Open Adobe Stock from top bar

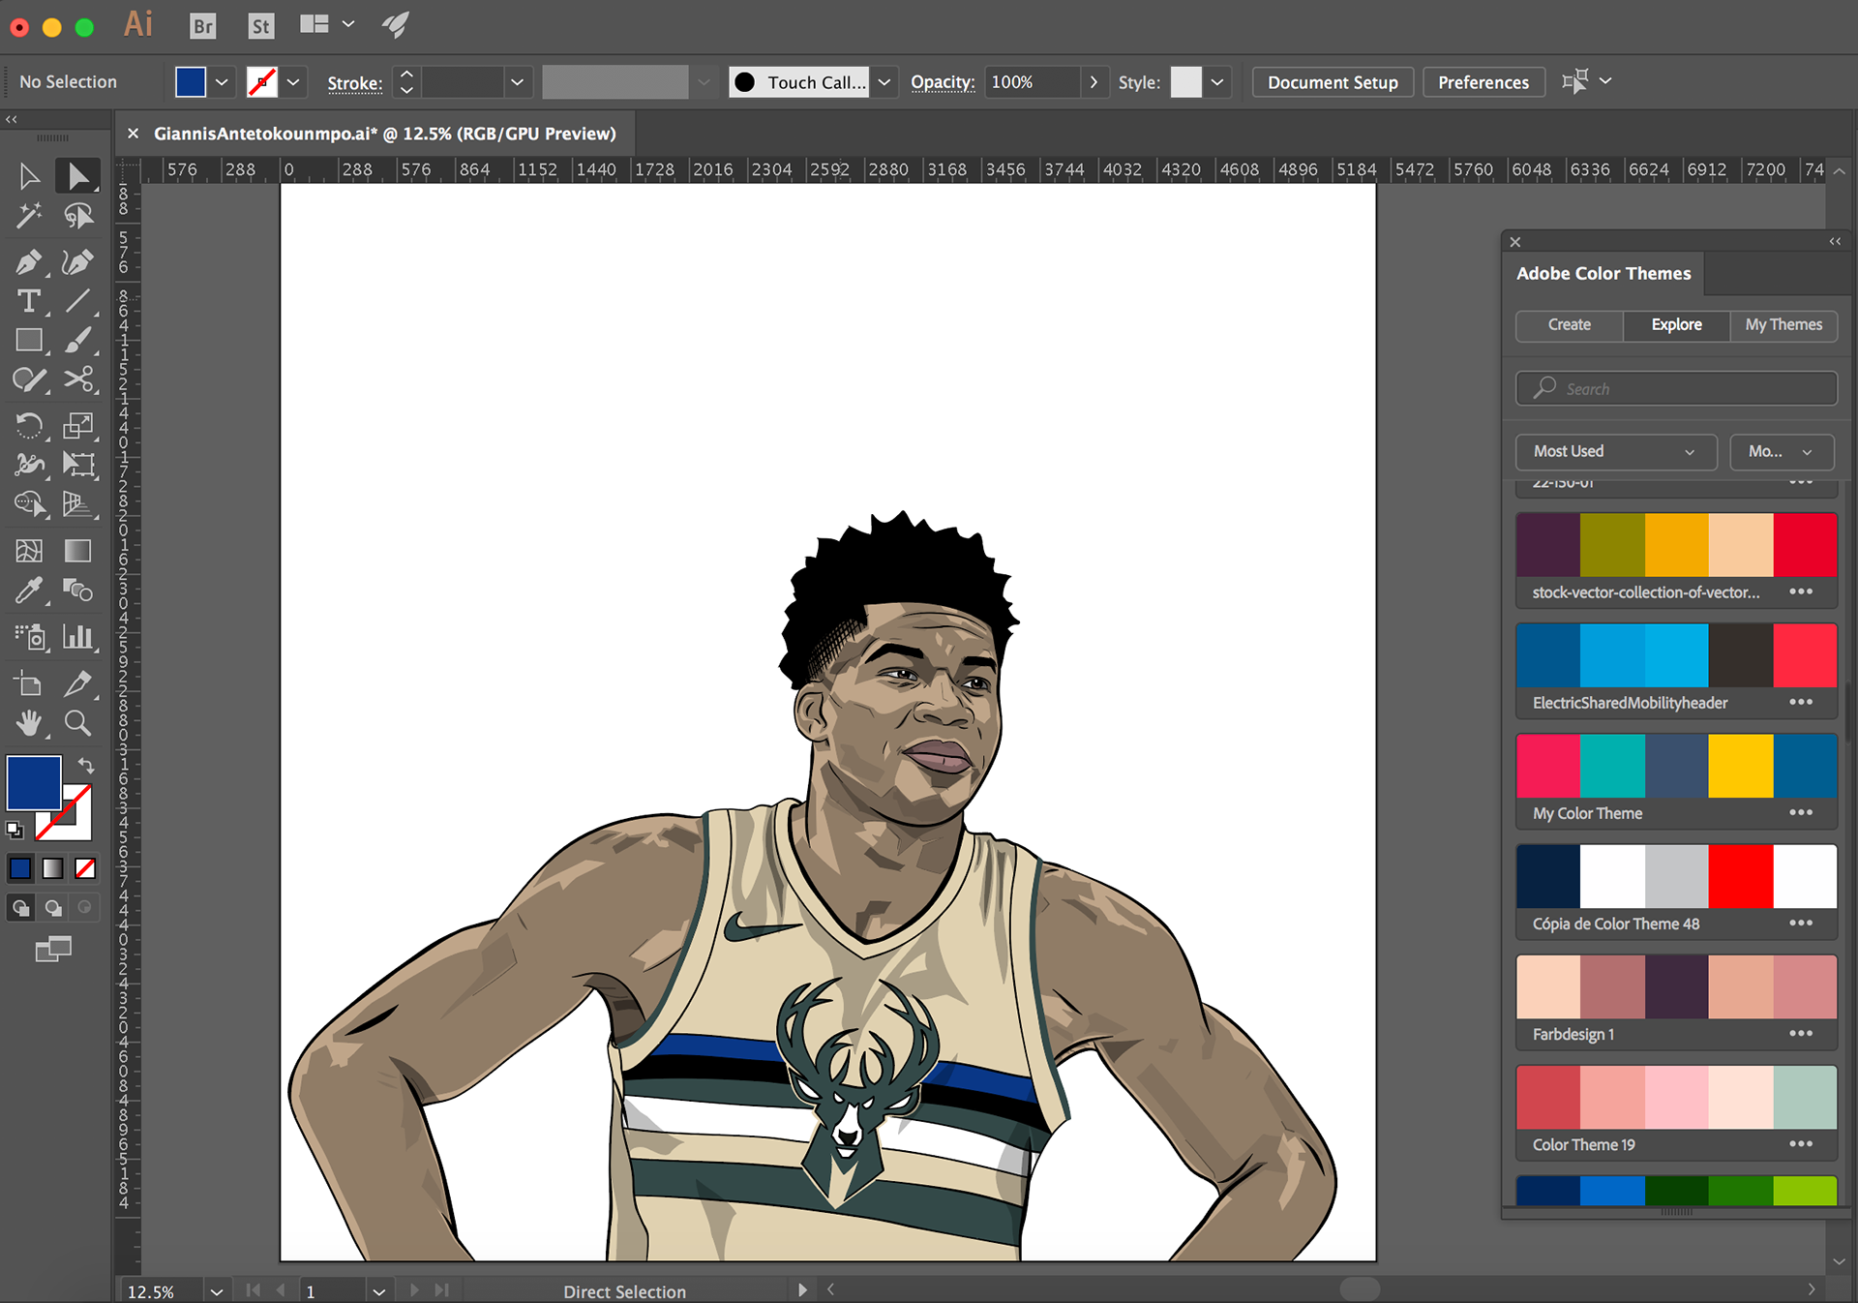tap(260, 26)
